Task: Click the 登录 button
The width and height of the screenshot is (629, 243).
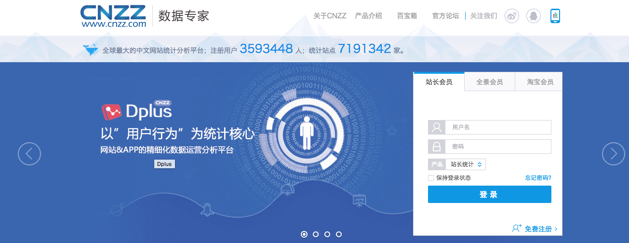Action: [x=490, y=194]
